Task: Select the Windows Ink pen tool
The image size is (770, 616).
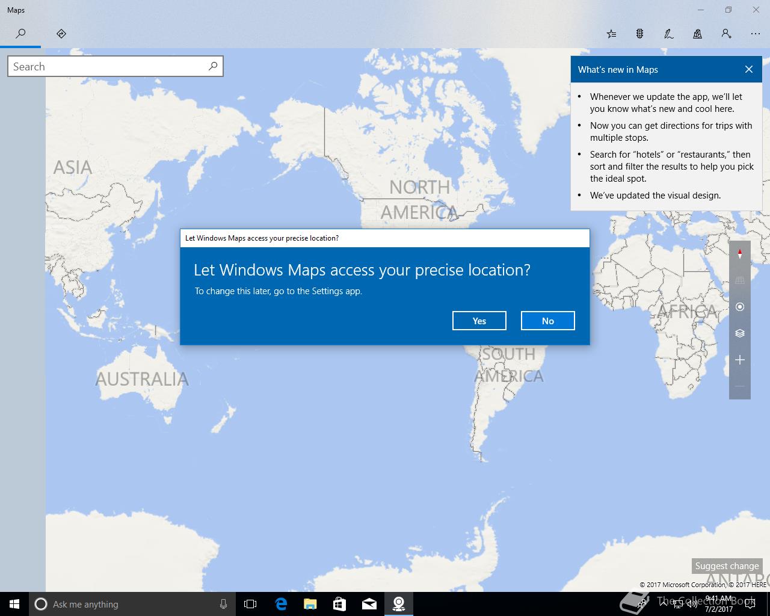Action: 669,34
